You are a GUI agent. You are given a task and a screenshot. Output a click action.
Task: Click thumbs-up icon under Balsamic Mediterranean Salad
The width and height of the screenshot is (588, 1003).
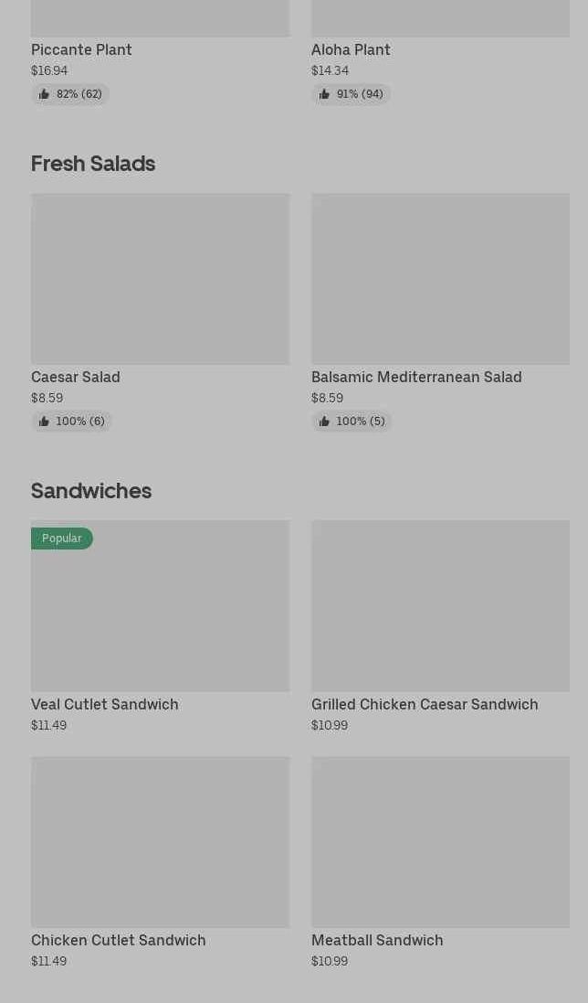click(324, 421)
